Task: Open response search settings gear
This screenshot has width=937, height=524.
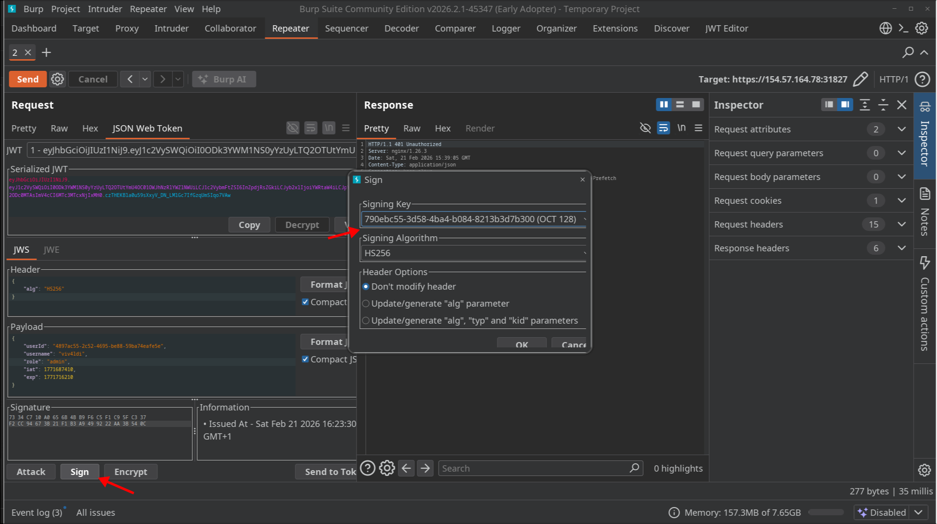Action: [x=387, y=468]
